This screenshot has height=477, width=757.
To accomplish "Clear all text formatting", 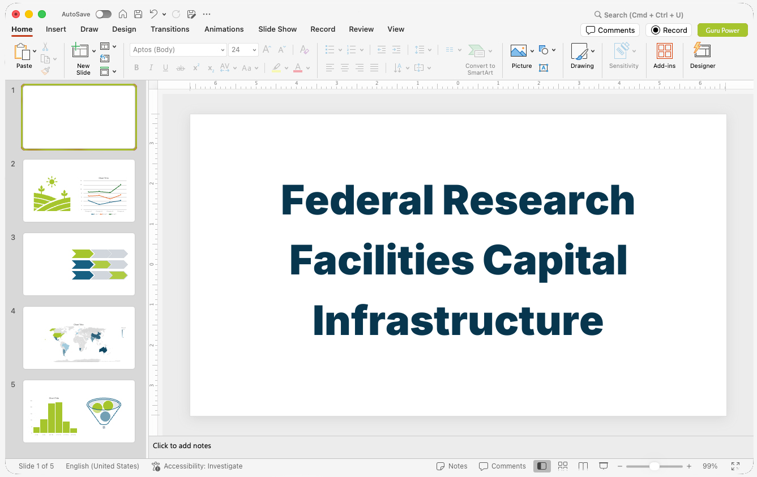I will pos(304,50).
